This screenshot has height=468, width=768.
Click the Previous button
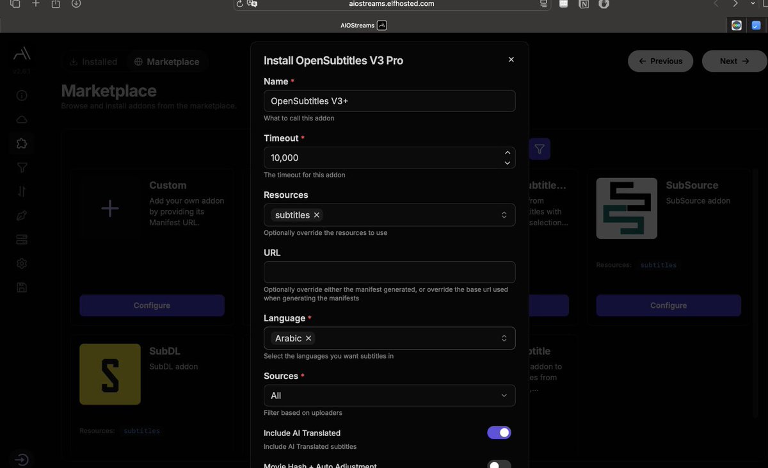[660, 61]
